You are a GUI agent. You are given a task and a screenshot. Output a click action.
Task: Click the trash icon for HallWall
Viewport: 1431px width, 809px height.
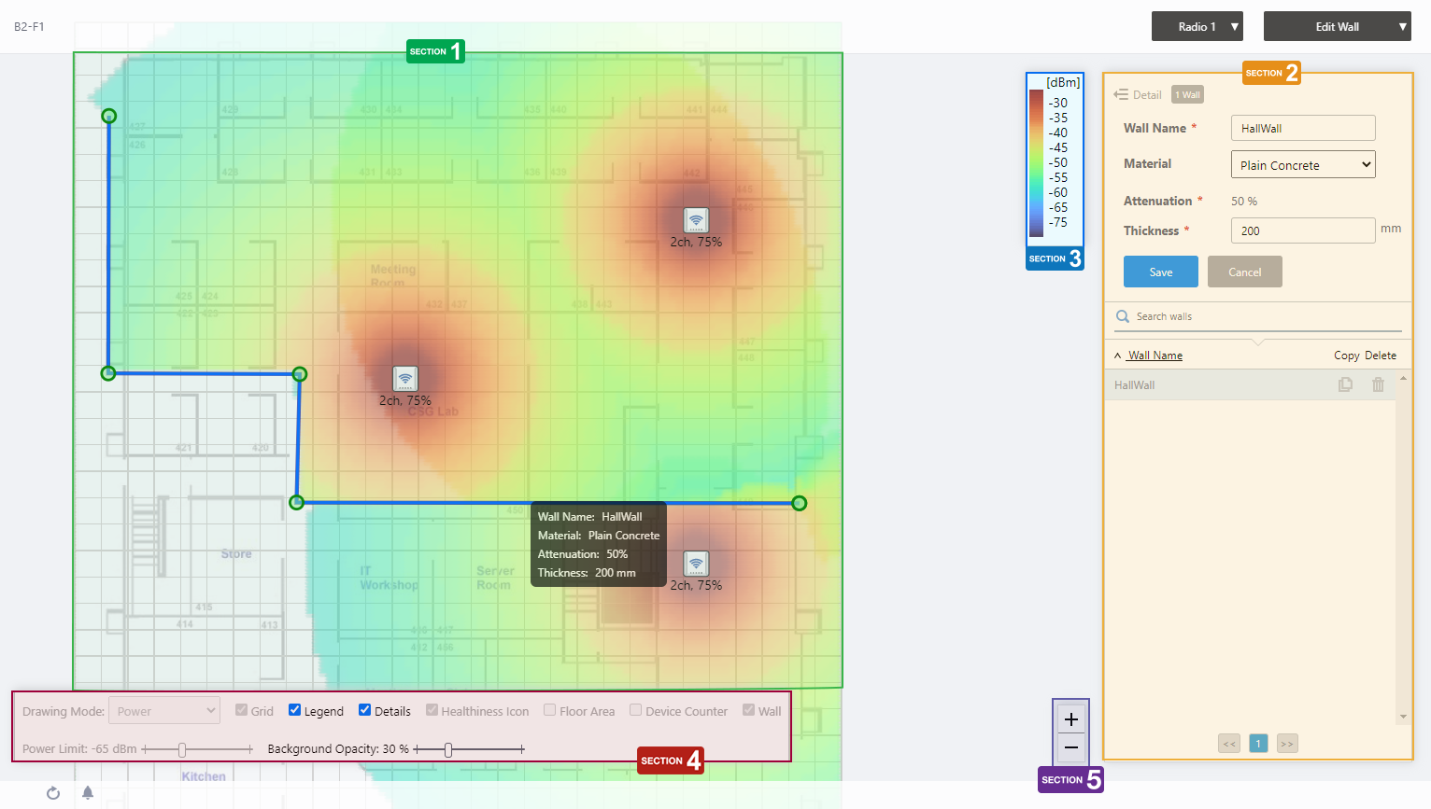point(1378,384)
